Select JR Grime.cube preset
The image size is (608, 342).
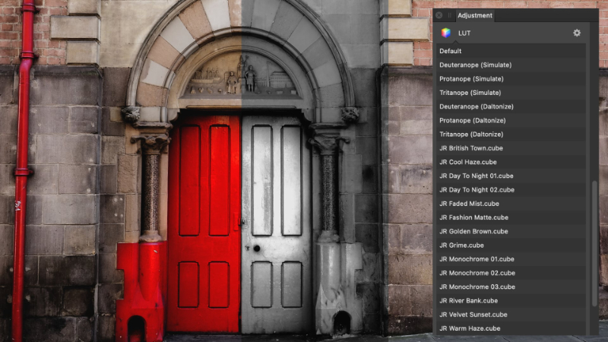(x=511, y=245)
